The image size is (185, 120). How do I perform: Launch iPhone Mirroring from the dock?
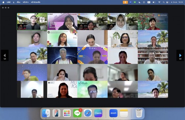coord(56,113)
